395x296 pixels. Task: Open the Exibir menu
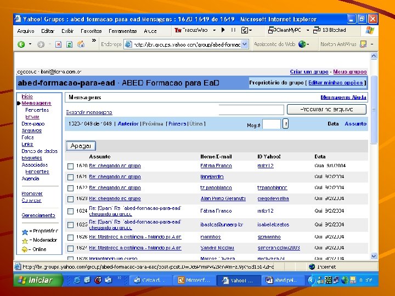pyautogui.click(x=67, y=31)
